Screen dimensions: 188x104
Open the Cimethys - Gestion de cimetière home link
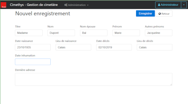pyautogui.click(x=34, y=5)
